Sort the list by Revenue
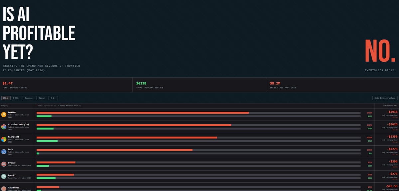 (x=29, y=98)
